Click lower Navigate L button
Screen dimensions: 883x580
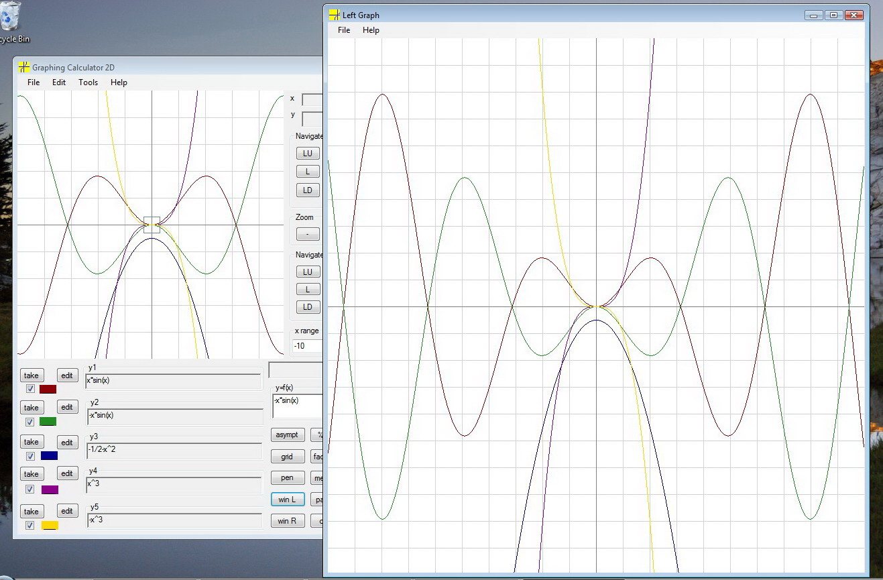pos(308,290)
